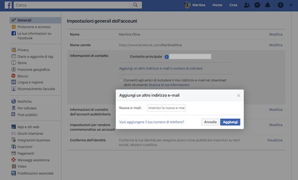Click the Giochi istantanei icon
This screenshot has height=180, width=298.
coord(14,134)
